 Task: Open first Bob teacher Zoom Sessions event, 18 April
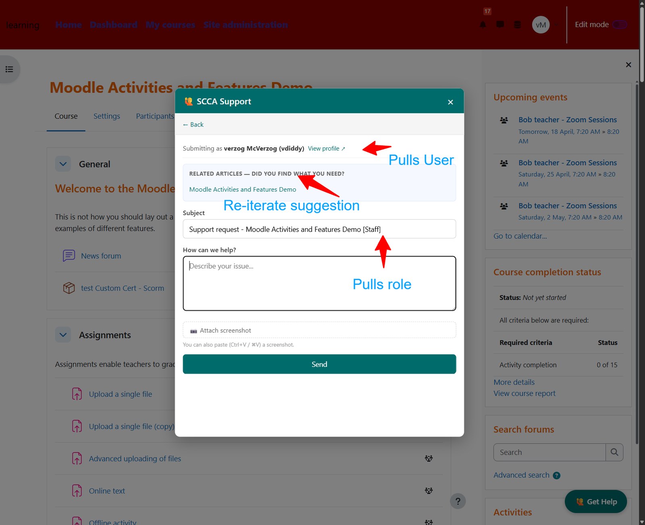(568, 120)
